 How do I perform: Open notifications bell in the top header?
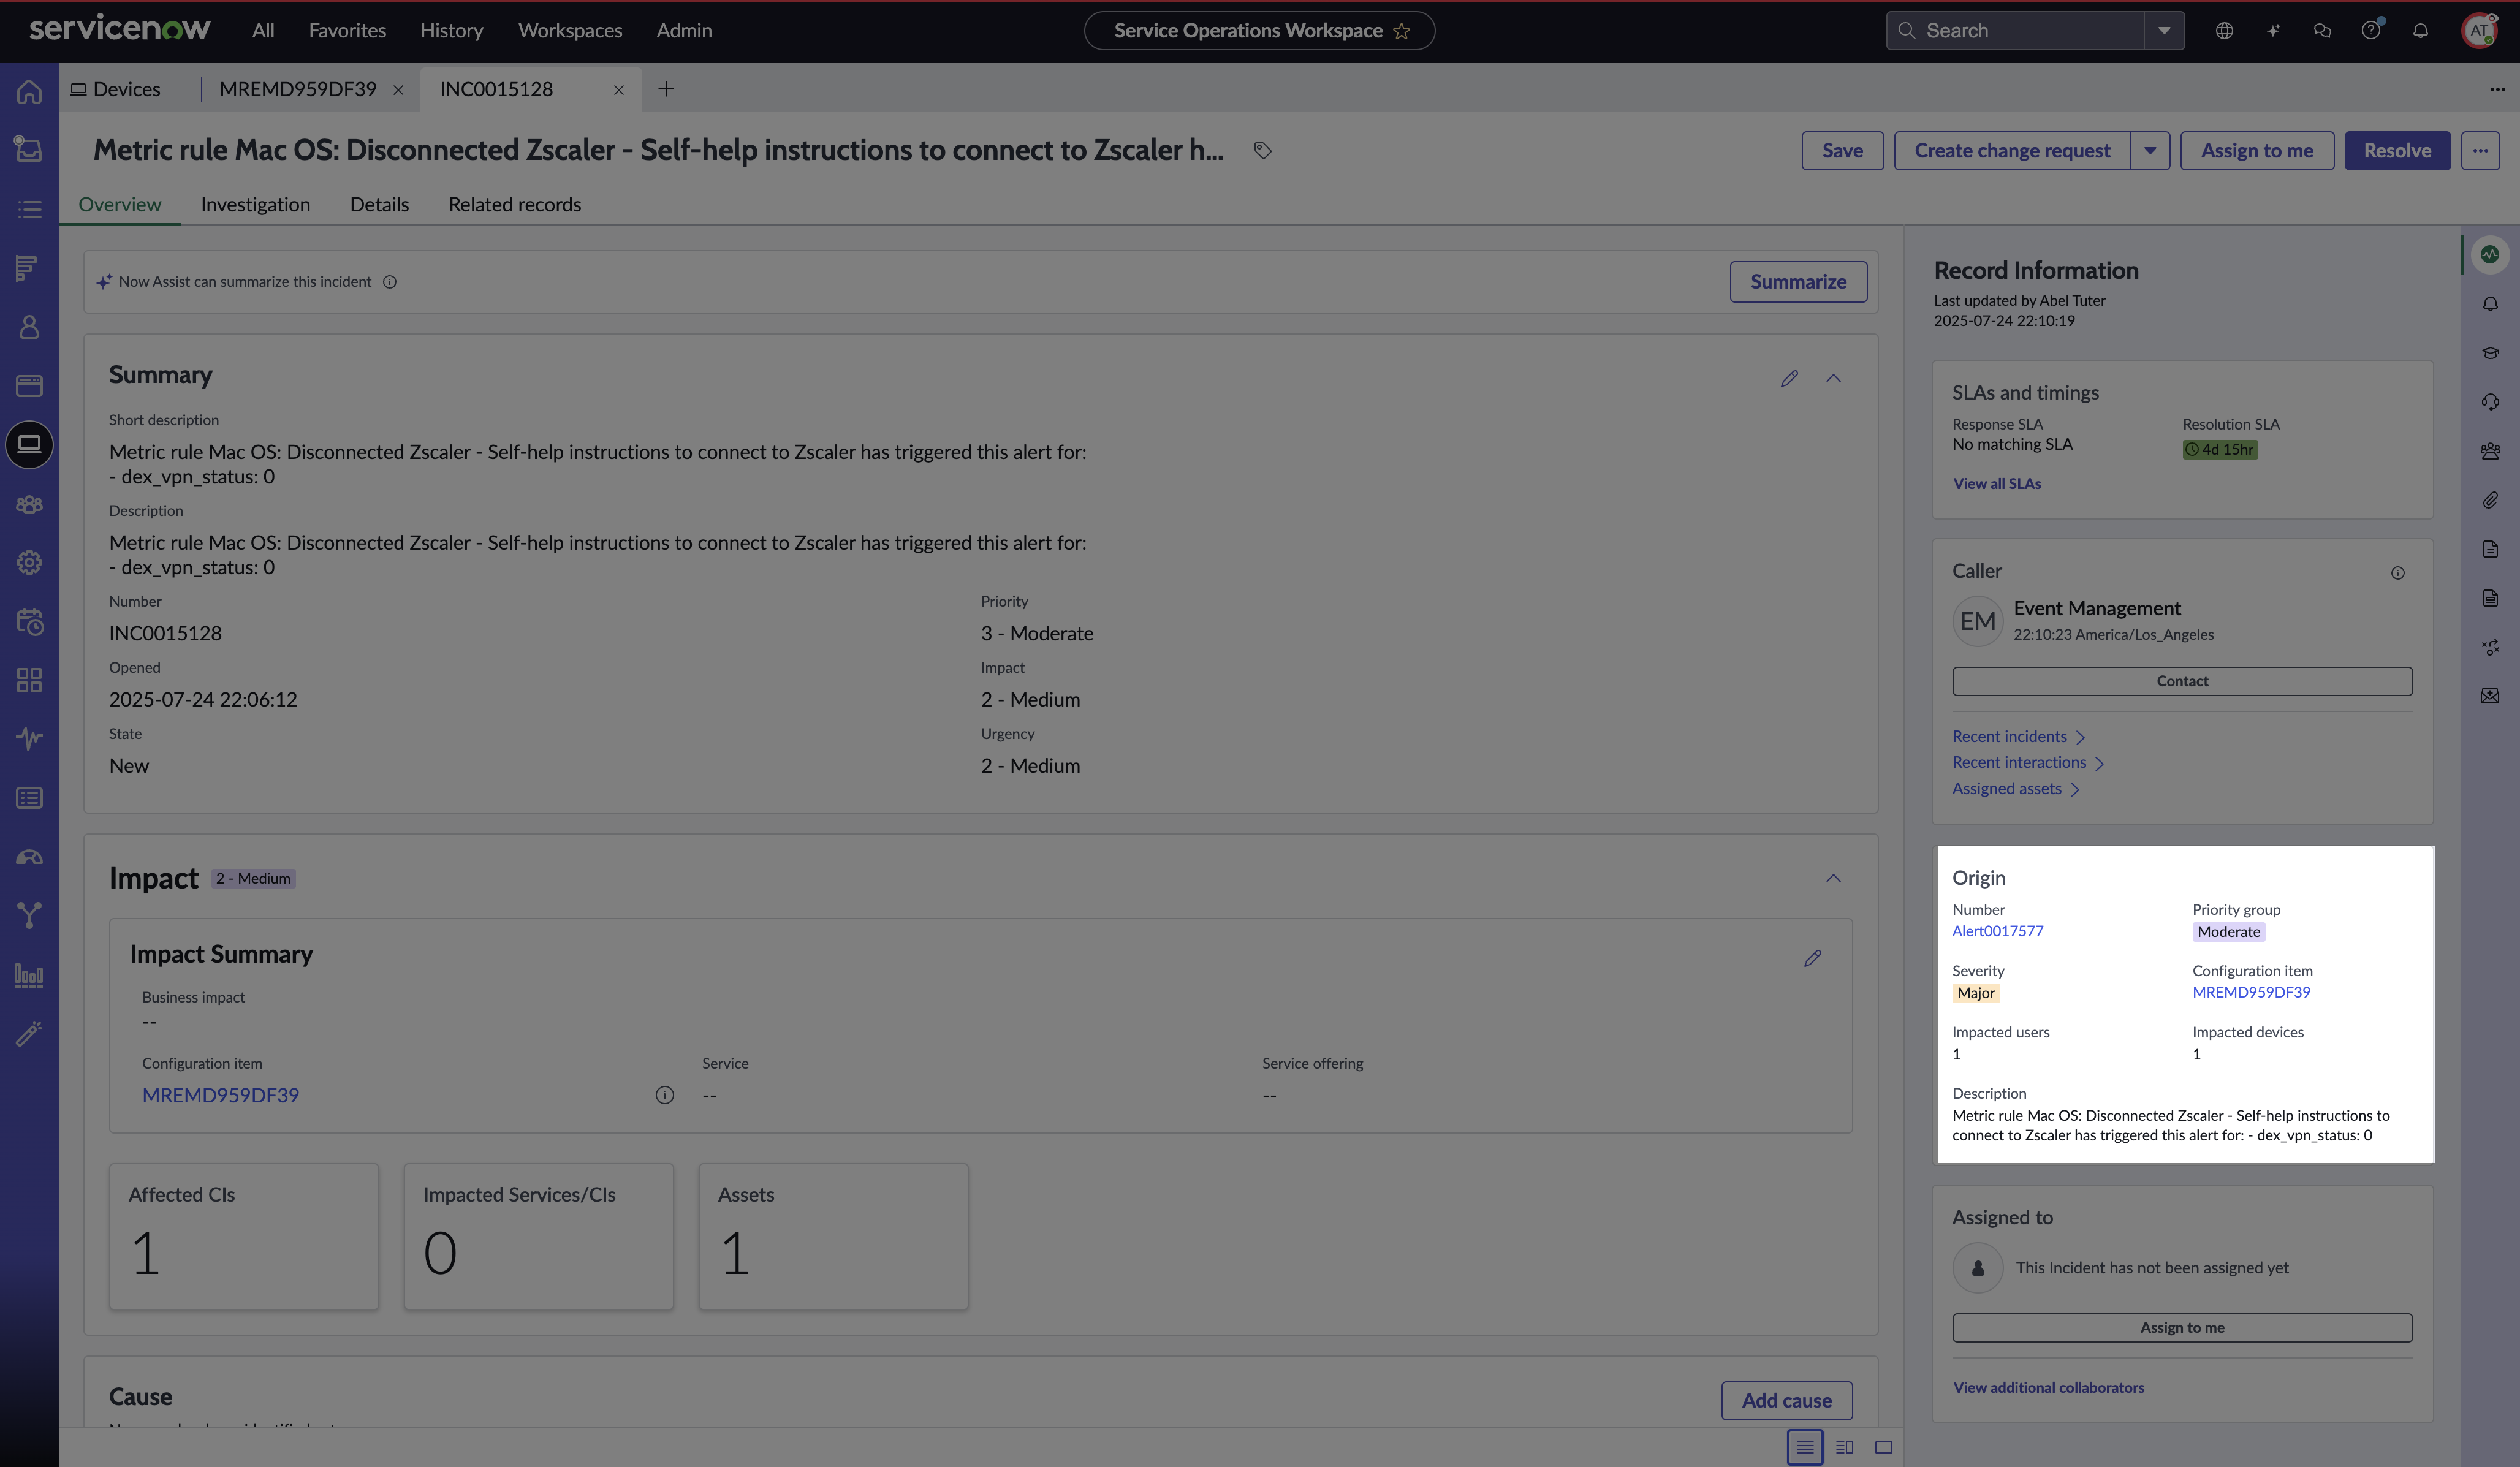click(2420, 31)
